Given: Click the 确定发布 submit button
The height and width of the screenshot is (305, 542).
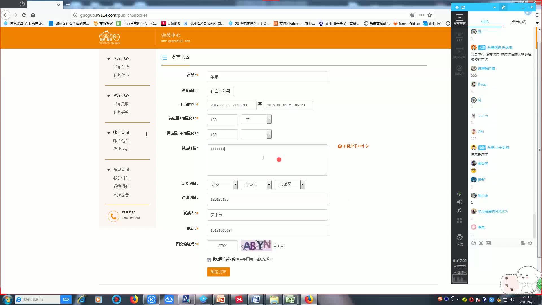Looking at the screenshot, I should point(218,272).
